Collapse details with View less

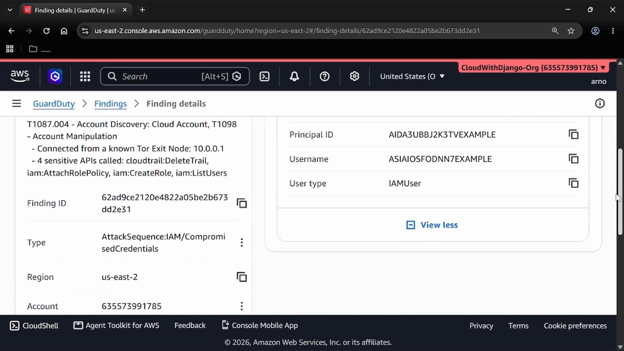(x=432, y=225)
